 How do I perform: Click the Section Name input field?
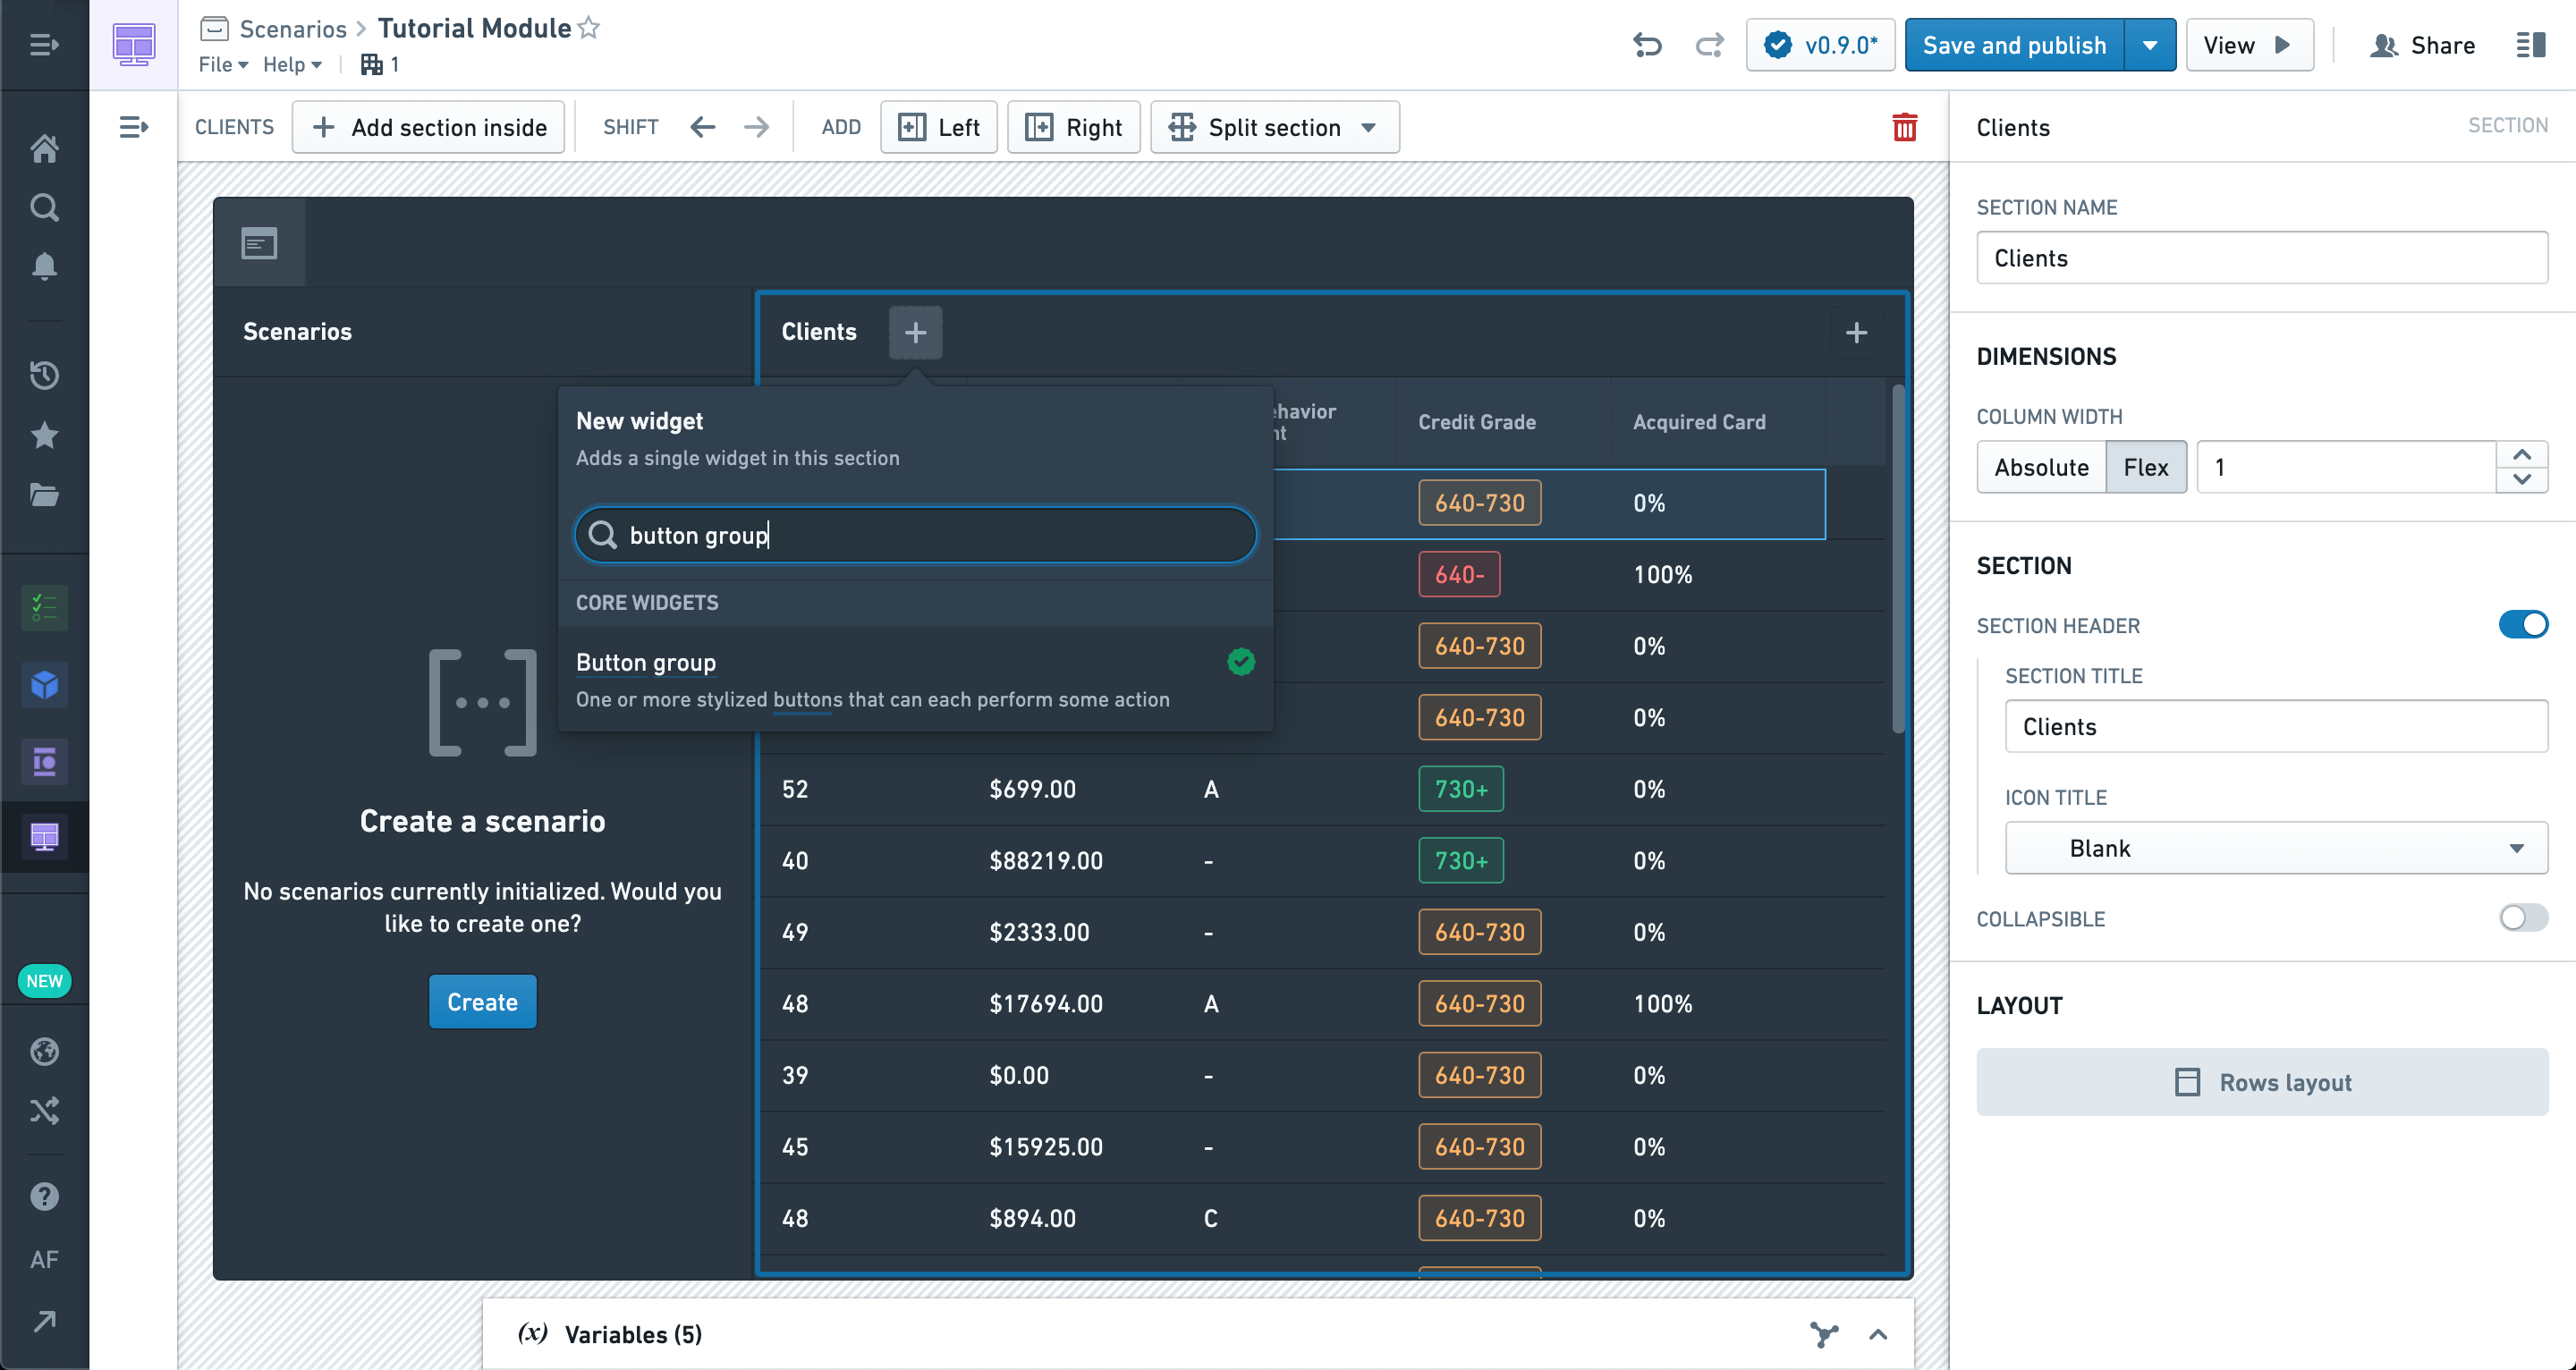[2262, 258]
